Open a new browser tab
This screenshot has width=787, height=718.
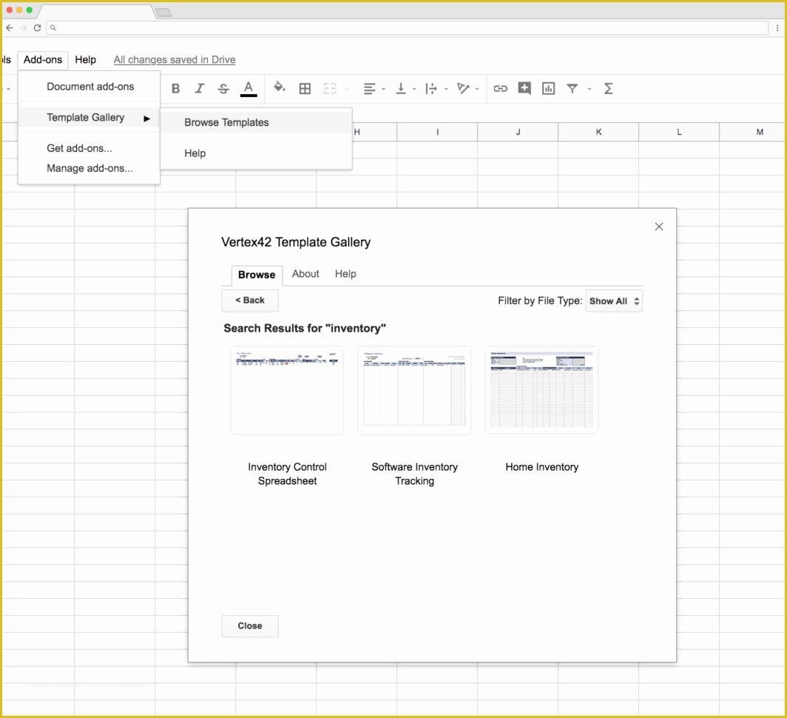point(163,12)
